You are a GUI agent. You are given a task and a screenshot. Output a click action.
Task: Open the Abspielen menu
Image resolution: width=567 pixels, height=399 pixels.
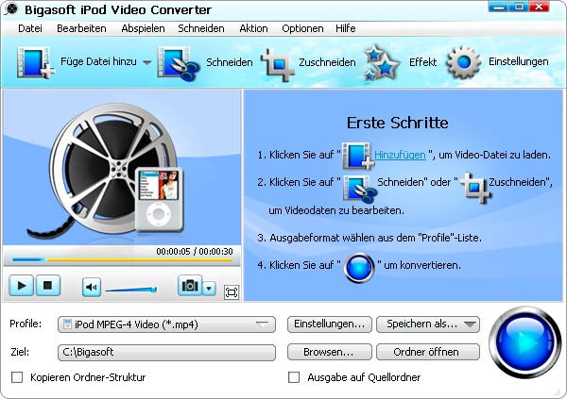click(143, 28)
